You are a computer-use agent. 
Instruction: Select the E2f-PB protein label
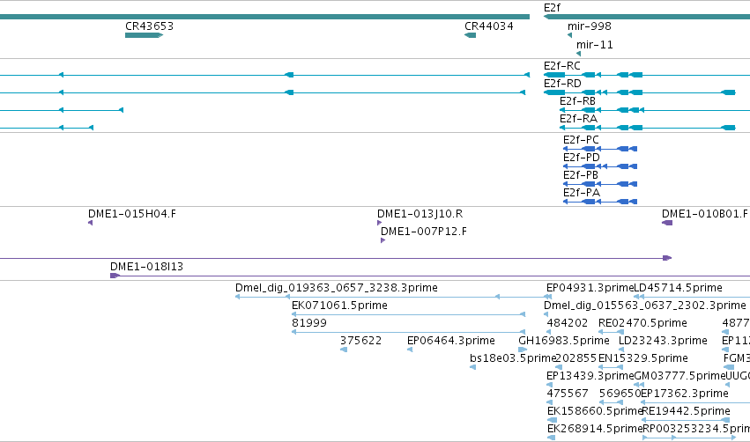[x=580, y=175]
